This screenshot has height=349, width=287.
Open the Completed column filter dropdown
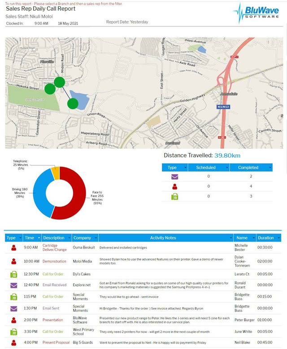point(270,168)
